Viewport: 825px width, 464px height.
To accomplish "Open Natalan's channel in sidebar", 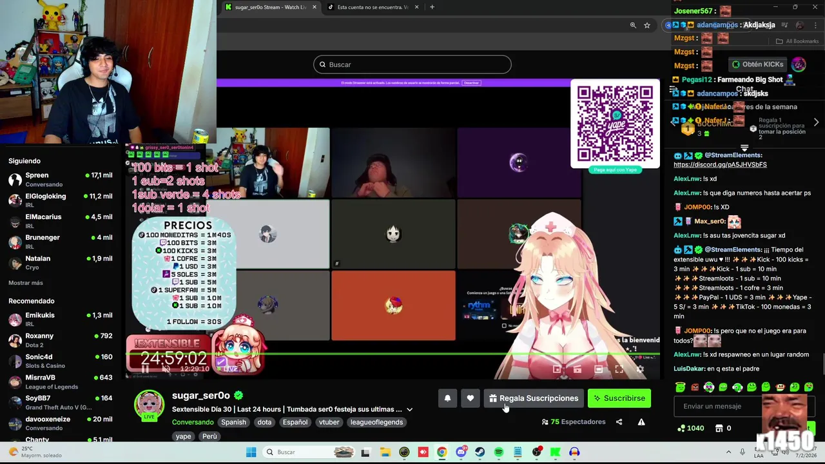I will point(60,262).
